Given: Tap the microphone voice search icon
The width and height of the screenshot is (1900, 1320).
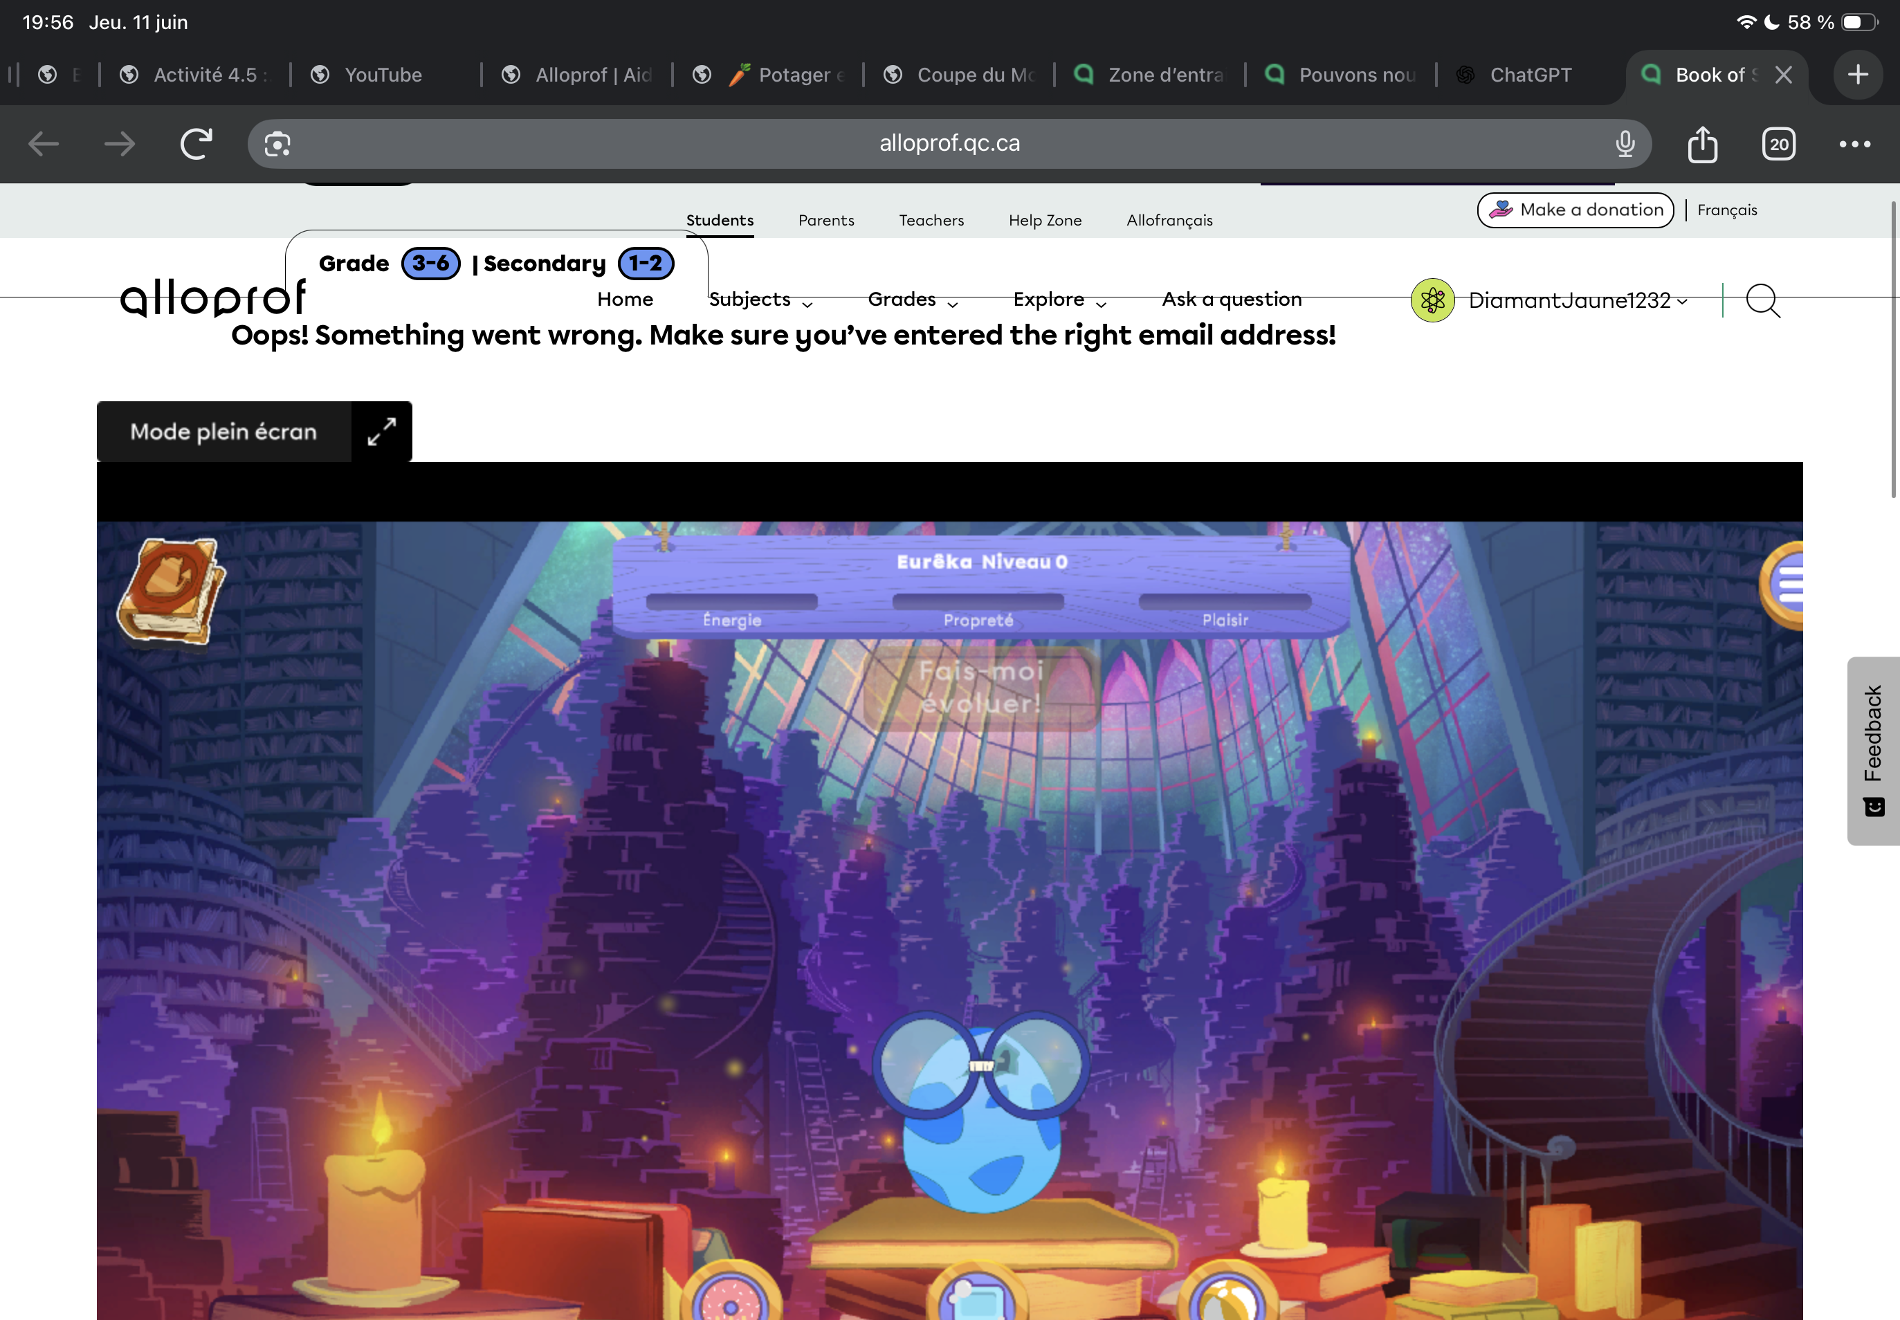Looking at the screenshot, I should click(x=1625, y=144).
